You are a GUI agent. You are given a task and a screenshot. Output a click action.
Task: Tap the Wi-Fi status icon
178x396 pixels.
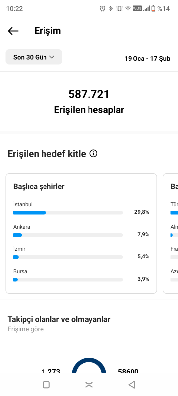pos(128,9)
